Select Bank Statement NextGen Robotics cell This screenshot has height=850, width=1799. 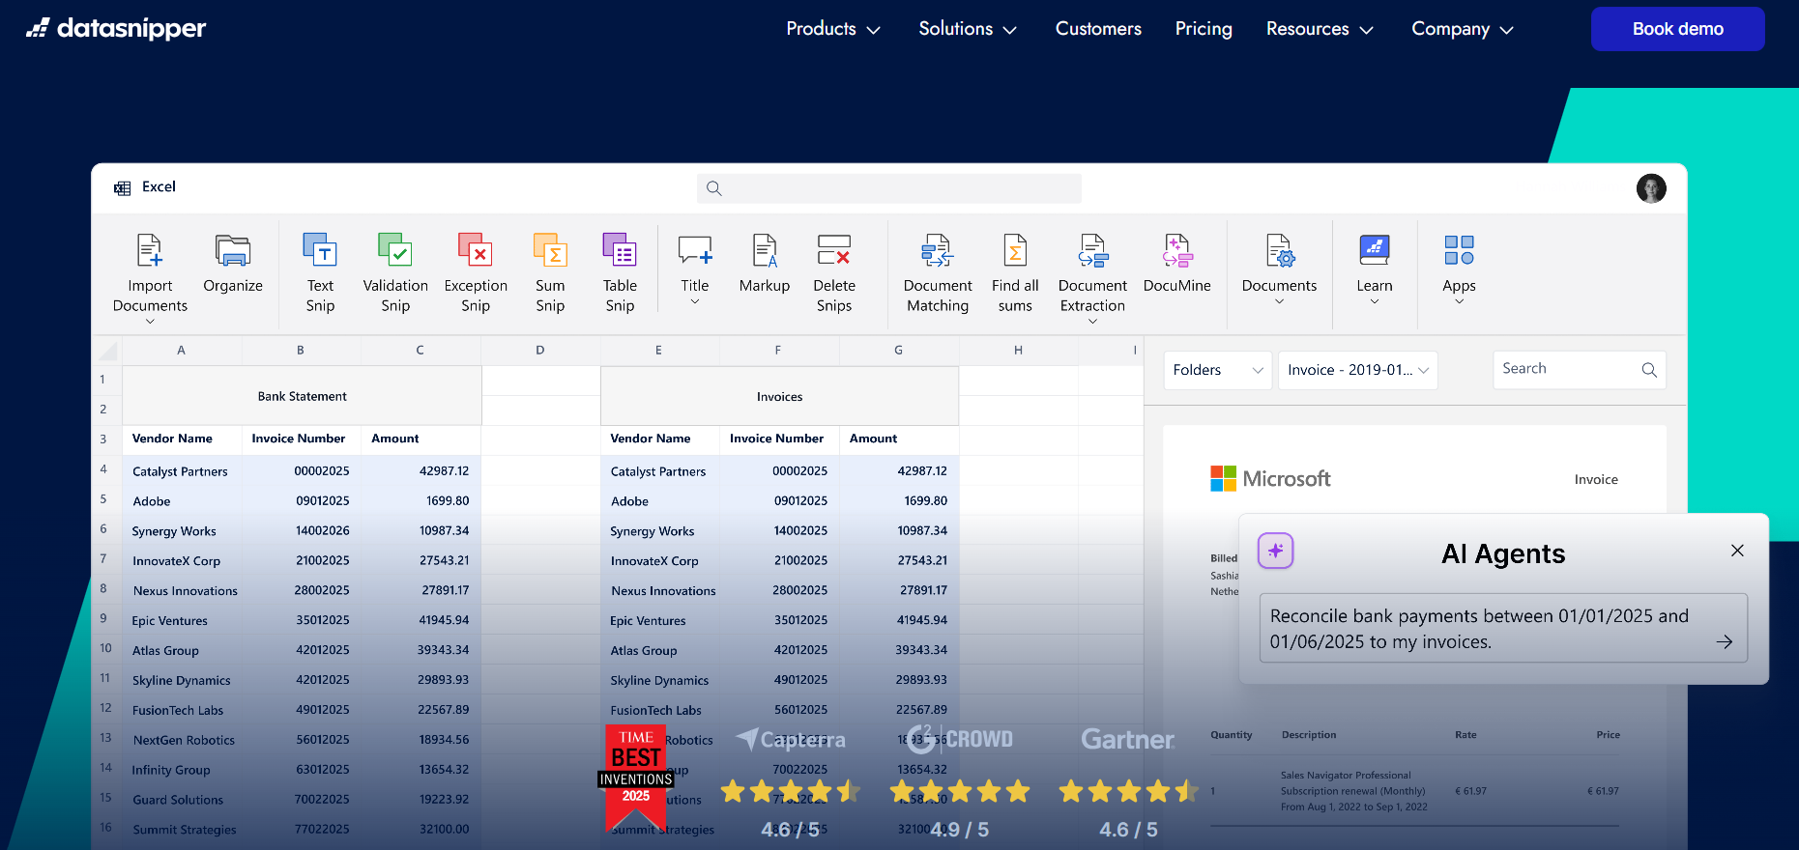pyautogui.click(x=182, y=741)
